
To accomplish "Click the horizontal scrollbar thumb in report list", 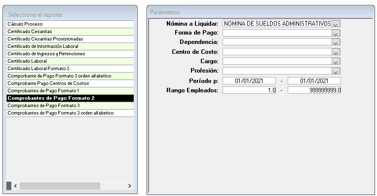I will (x=60, y=186).
